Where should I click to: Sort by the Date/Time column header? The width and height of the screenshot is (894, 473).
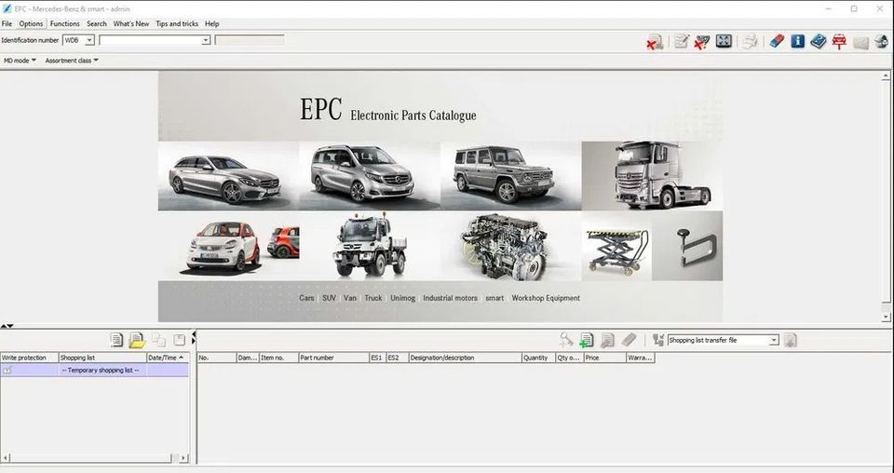tap(162, 358)
